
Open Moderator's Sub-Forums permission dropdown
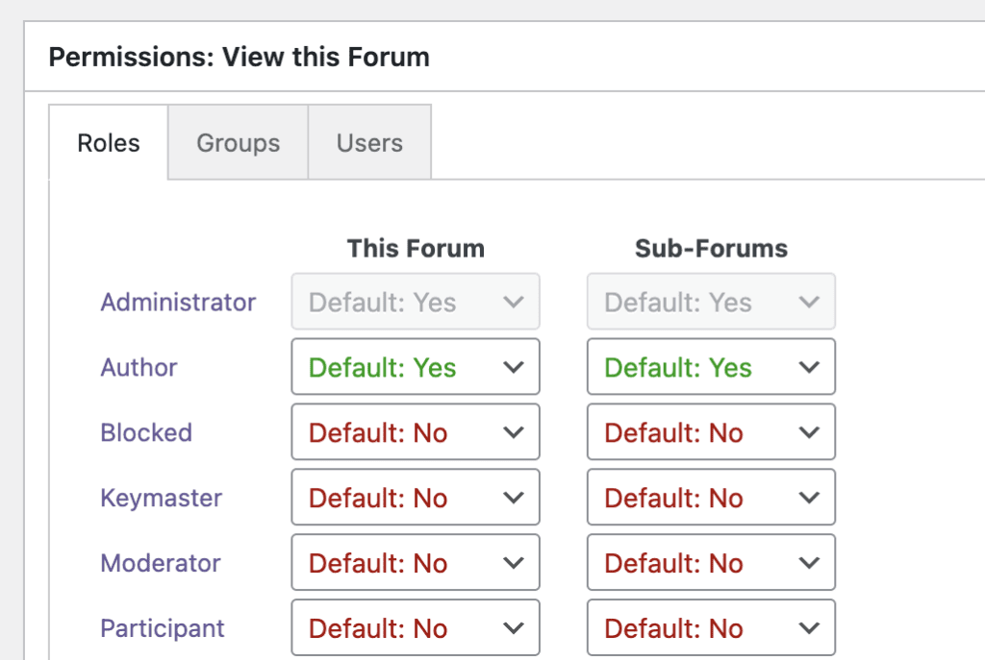click(710, 563)
